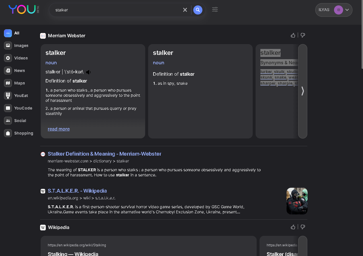Image resolution: width=363 pixels, height=256 pixels.
Task: Expand the ILYAS account dropdown chevron
Action: pyautogui.click(x=347, y=10)
